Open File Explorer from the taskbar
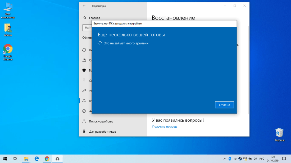 [x=26, y=159]
